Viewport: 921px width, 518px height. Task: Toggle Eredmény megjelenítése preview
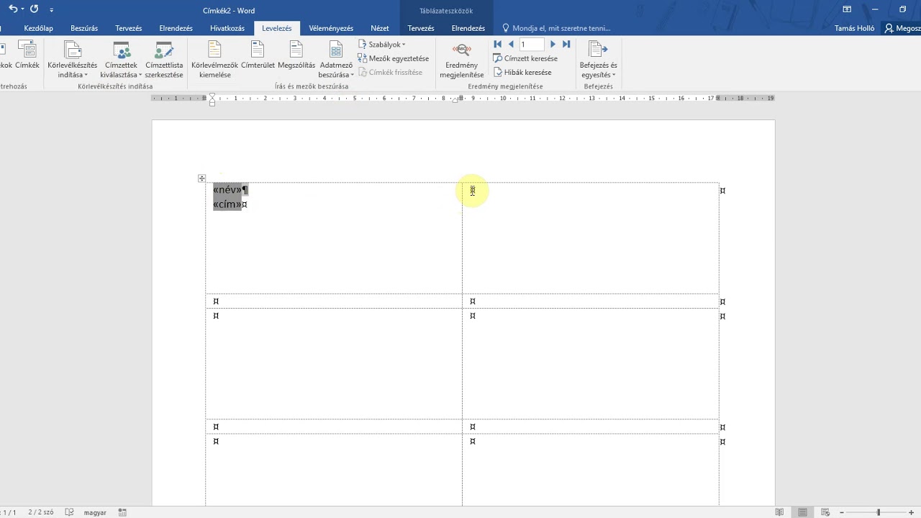click(462, 59)
